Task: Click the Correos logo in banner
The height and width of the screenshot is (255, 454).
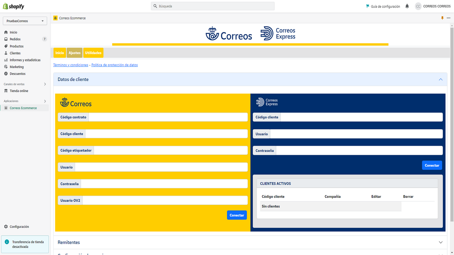Action: [x=229, y=34]
